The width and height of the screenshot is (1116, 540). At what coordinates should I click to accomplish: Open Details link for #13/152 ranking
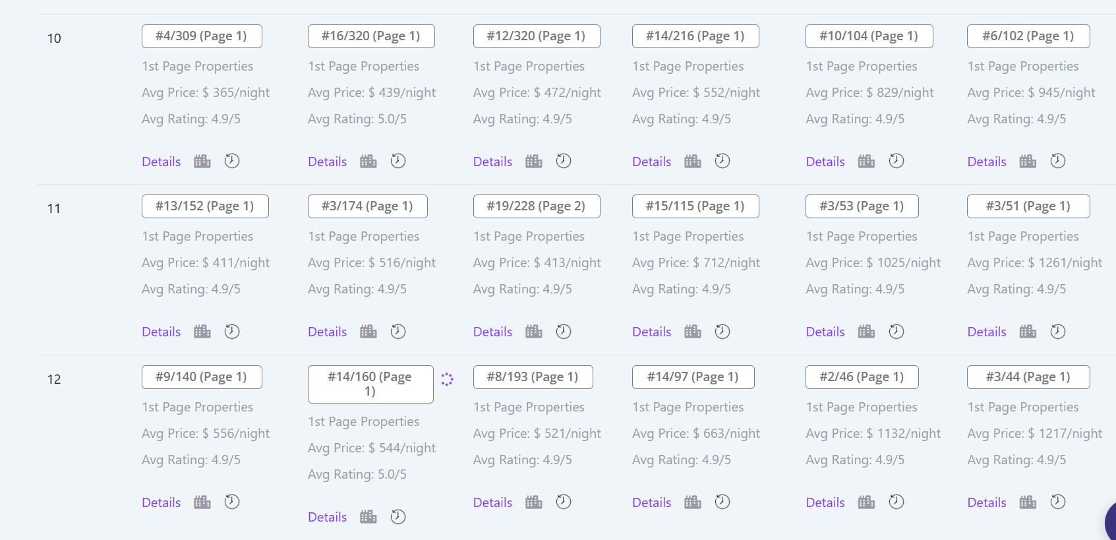tap(161, 332)
